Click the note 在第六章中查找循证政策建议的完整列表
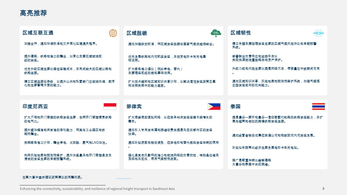This screenshot has width=347, height=195. tap(53, 177)
